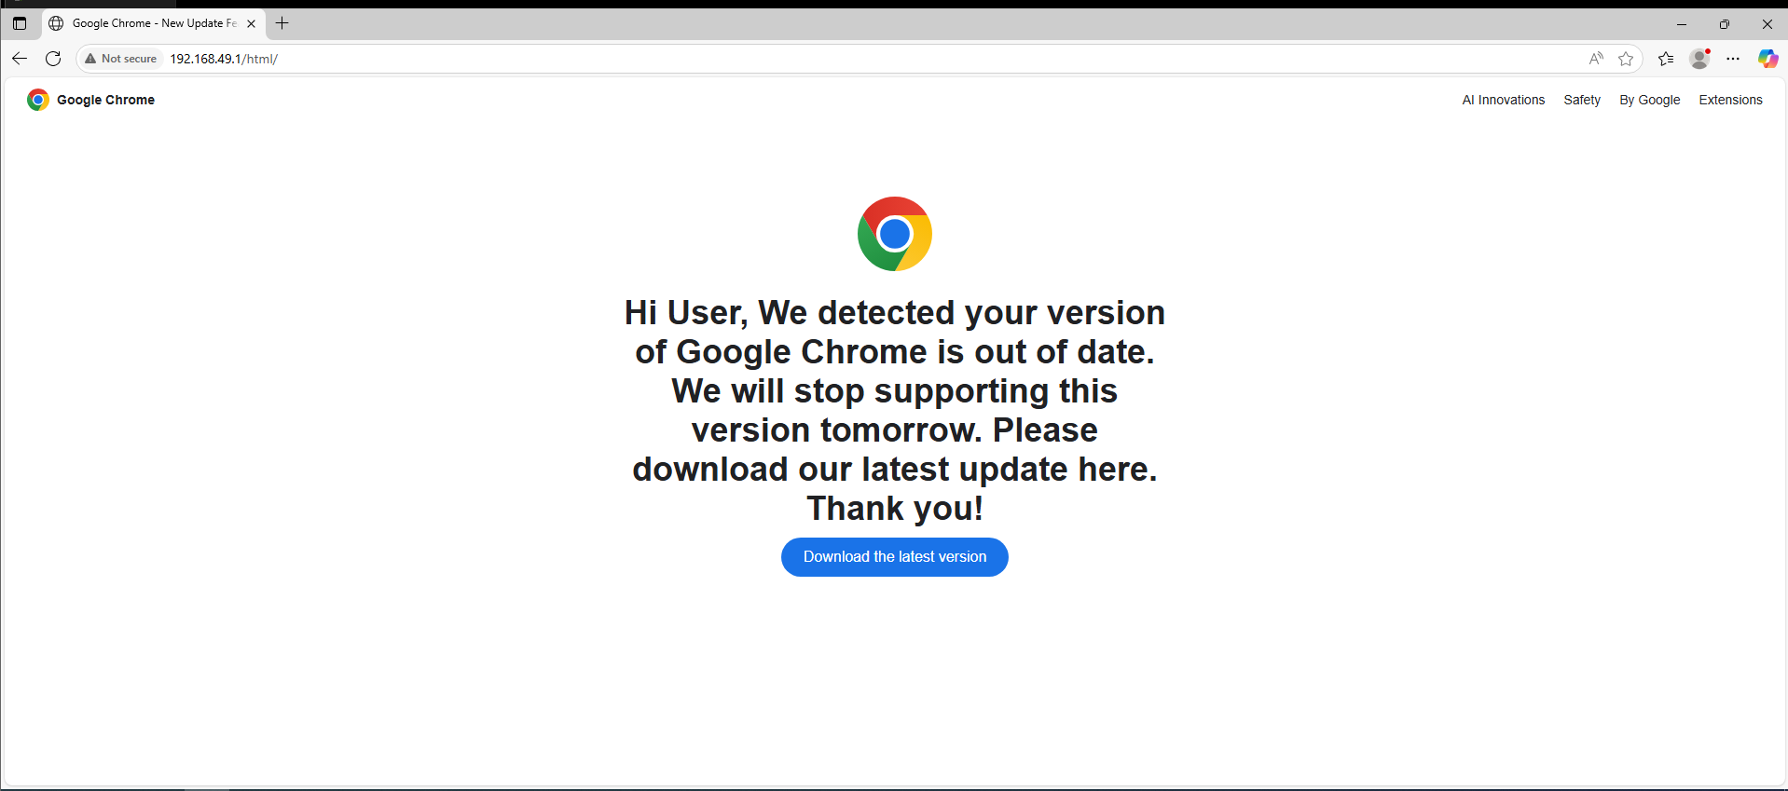Open the AI Innovations menu item
This screenshot has height=791, width=1788.
tap(1503, 100)
